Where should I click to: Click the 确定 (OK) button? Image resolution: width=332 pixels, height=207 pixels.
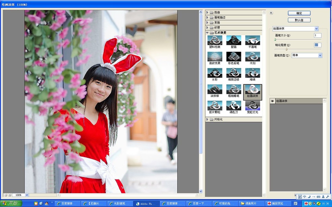click(299, 13)
